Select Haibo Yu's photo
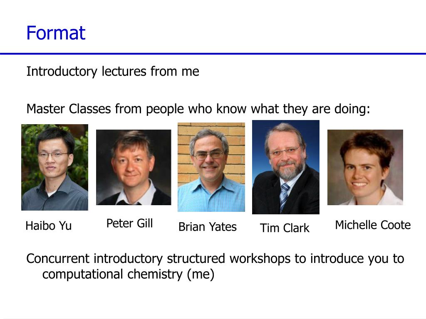 coord(54,167)
